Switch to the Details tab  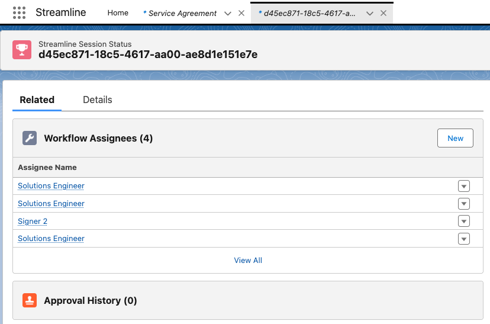coord(98,100)
